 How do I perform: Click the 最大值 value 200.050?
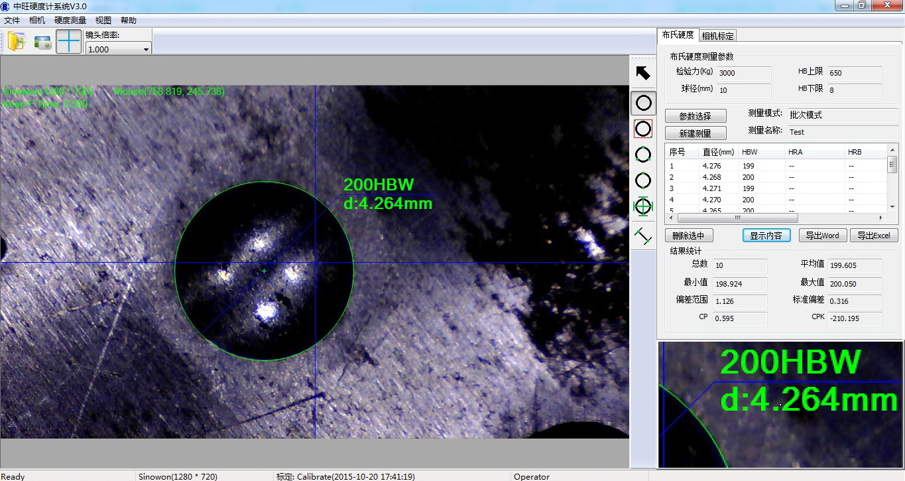[854, 285]
